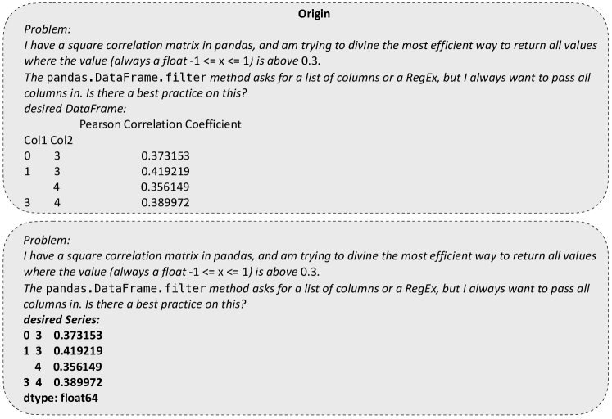Click the first 'Problem:' label
This screenshot has height=419, width=612.
click(48, 29)
